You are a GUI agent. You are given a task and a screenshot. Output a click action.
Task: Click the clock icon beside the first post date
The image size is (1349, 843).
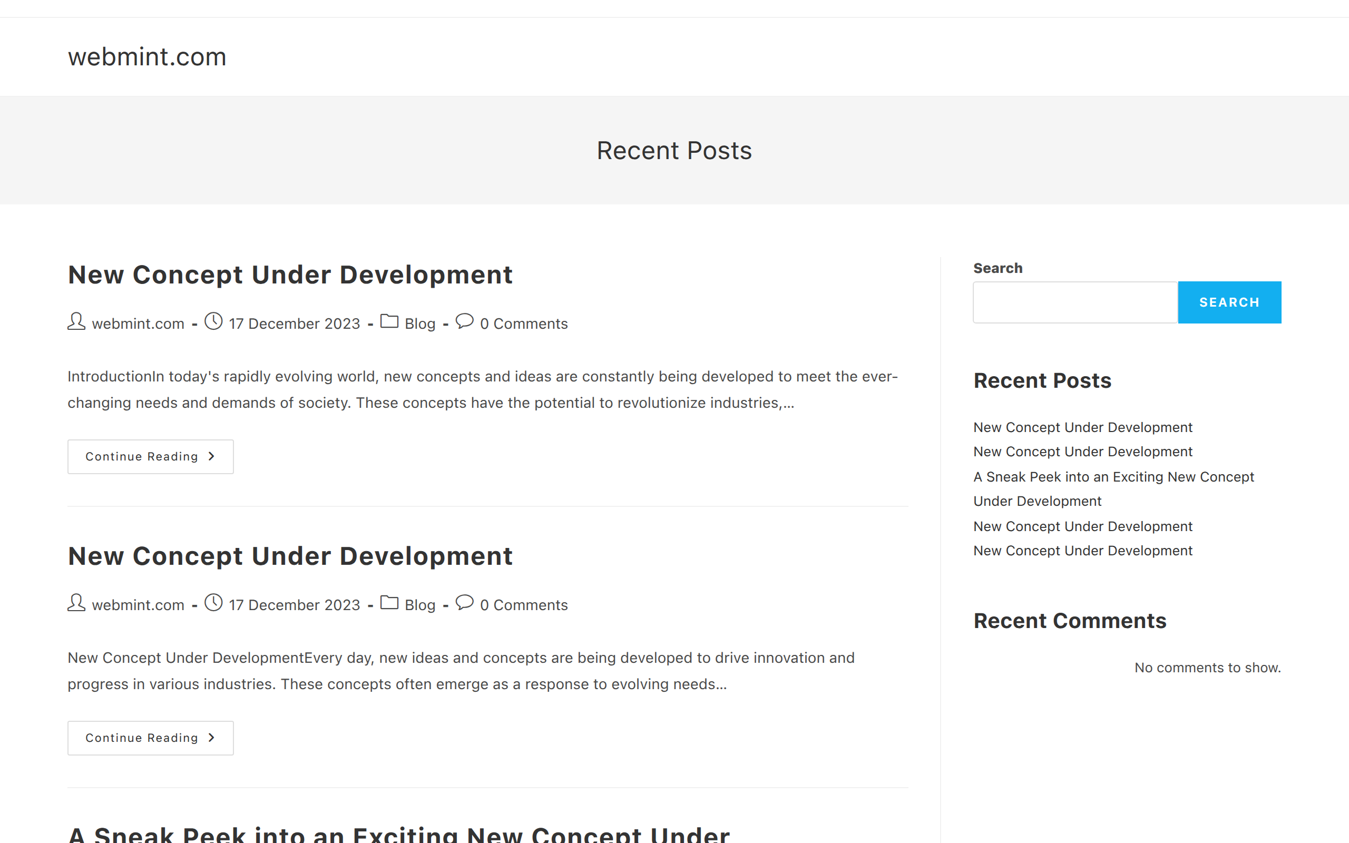click(x=213, y=322)
